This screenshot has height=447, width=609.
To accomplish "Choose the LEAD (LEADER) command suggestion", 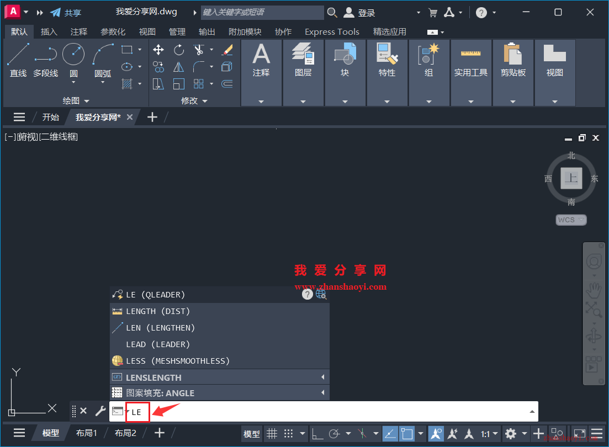I will tap(219, 344).
